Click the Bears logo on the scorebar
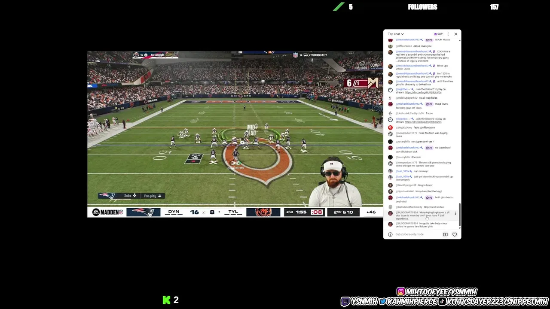550x309 pixels. coord(263,212)
